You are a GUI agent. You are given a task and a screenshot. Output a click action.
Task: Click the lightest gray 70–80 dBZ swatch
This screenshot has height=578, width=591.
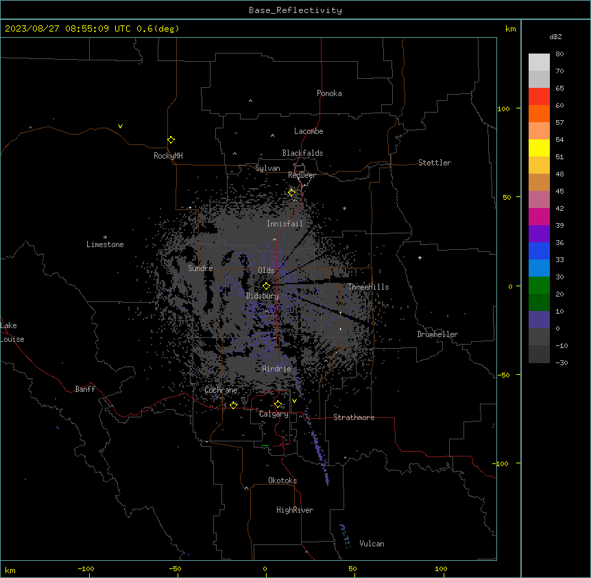(x=539, y=62)
